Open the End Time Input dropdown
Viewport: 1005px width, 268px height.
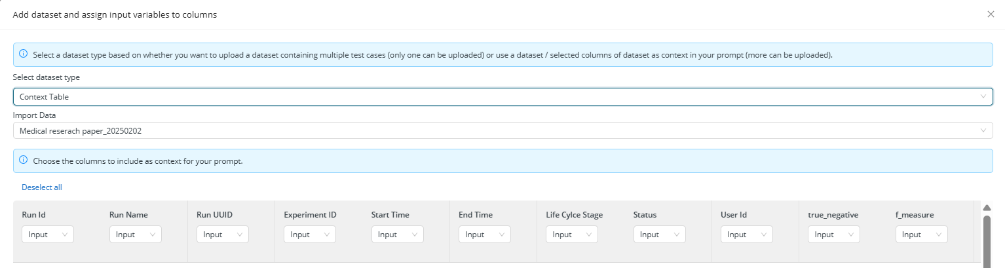(x=485, y=235)
